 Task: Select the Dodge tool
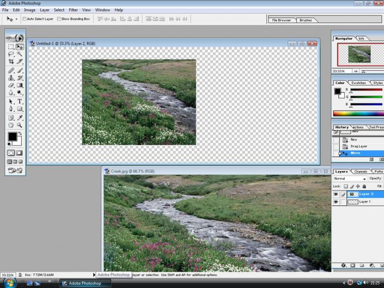click(19, 93)
